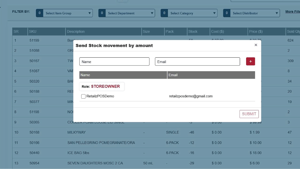Check the RetailzPOSDemo recipient checkbox
This screenshot has width=300, height=169.
click(83, 96)
